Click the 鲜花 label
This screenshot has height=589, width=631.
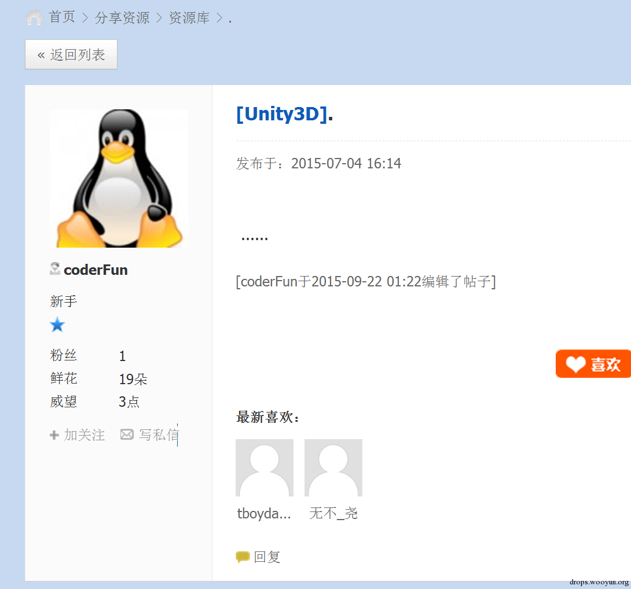(64, 378)
